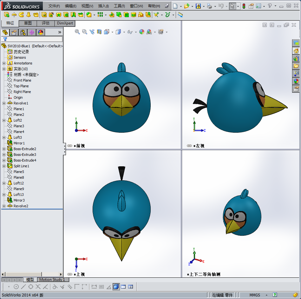Viewport: 301px width, 299px height.
Task: Open the 文件(F) menu
Action: click(x=54, y=6)
